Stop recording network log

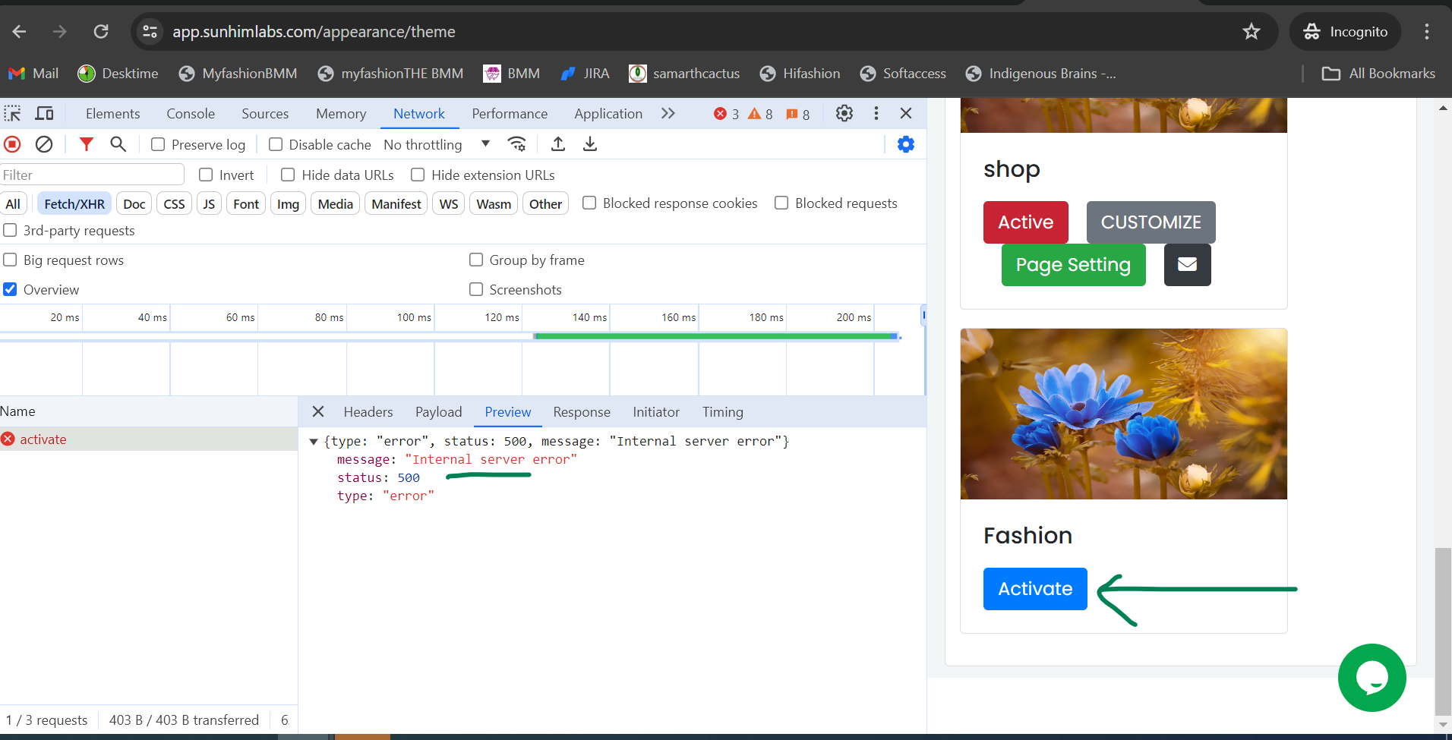13,144
